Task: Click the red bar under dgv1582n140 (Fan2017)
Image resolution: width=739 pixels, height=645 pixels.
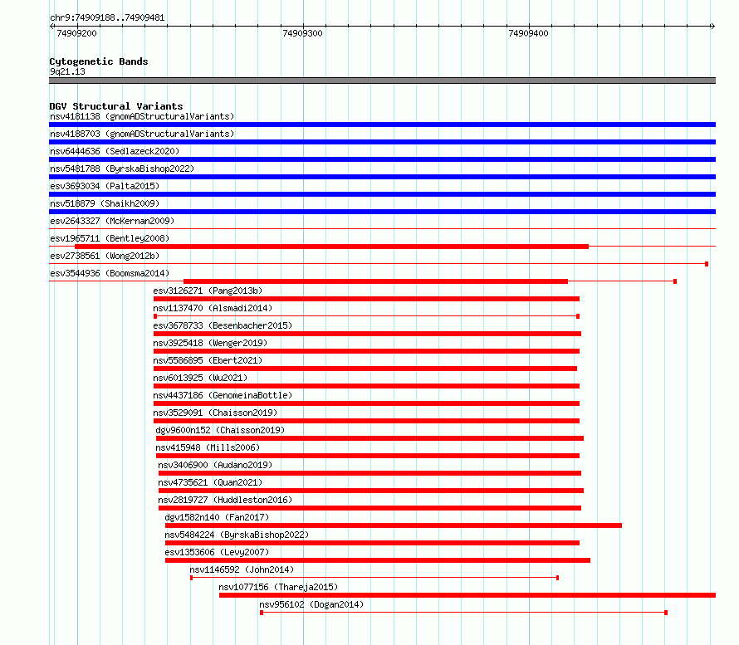Action: pyautogui.click(x=393, y=525)
